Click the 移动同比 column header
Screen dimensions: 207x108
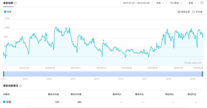[169, 94]
